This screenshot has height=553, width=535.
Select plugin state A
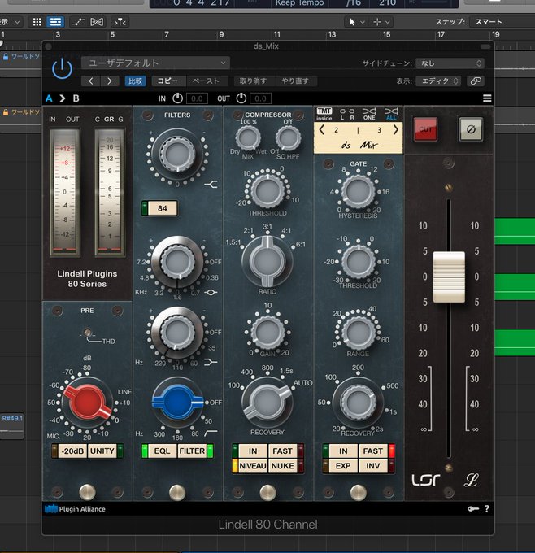click(49, 98)
